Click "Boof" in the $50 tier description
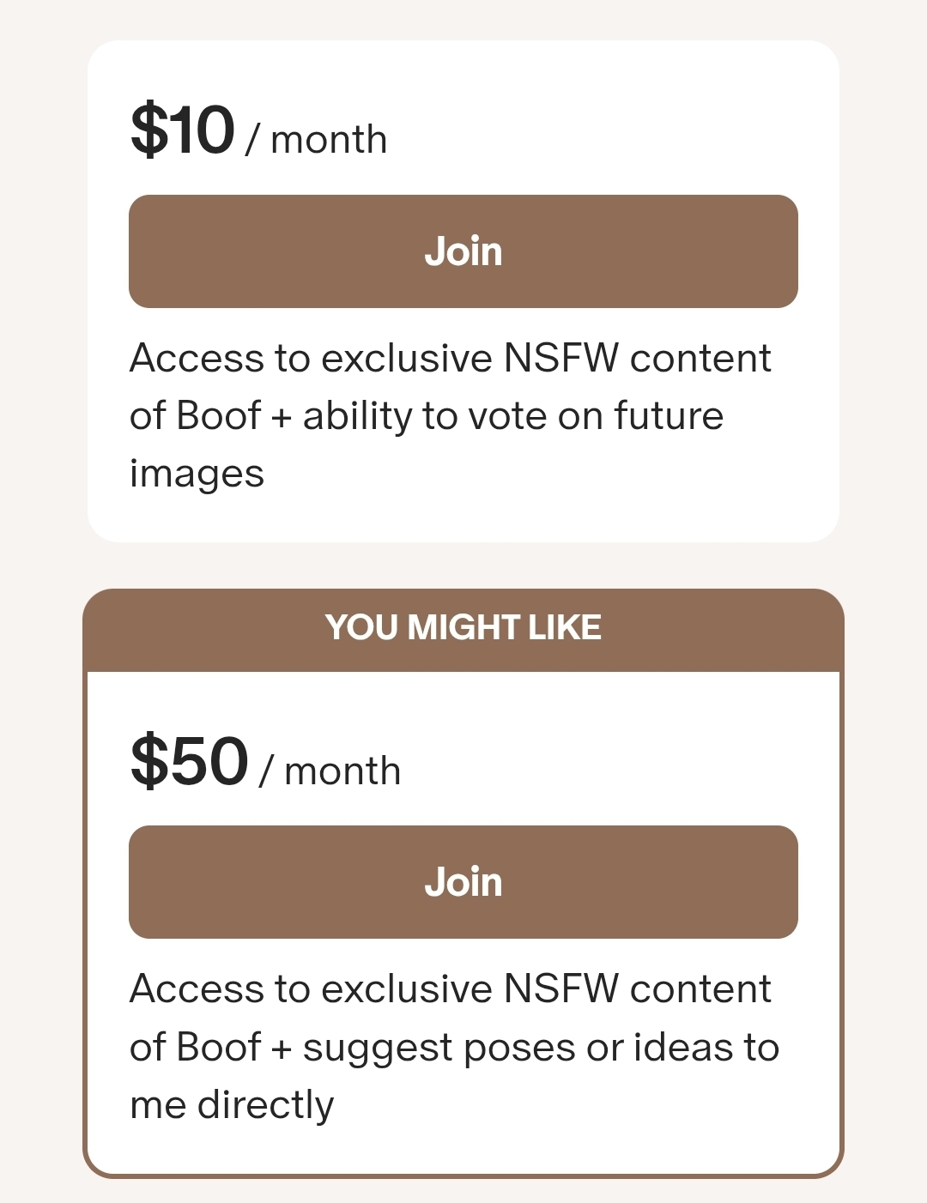This screenshot has height=1203, width=927. coord(218,1047)
